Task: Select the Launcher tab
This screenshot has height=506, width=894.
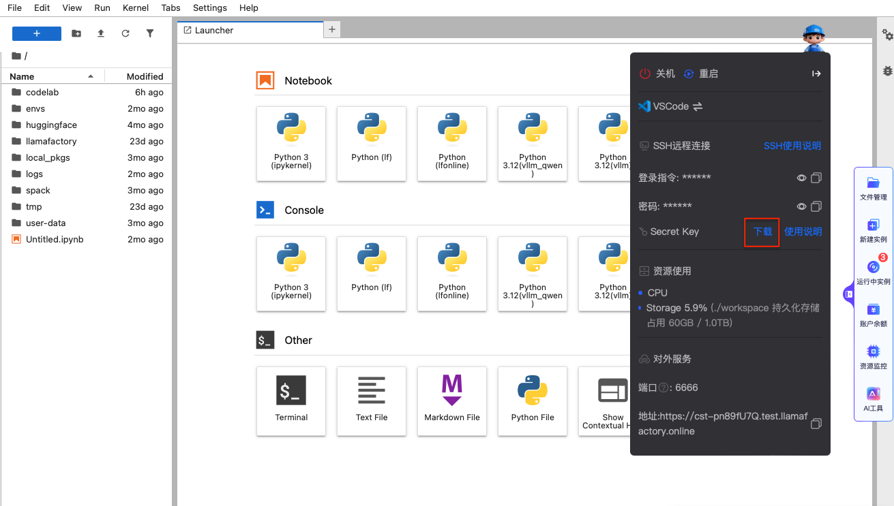Action: click(x=213, y=30)
